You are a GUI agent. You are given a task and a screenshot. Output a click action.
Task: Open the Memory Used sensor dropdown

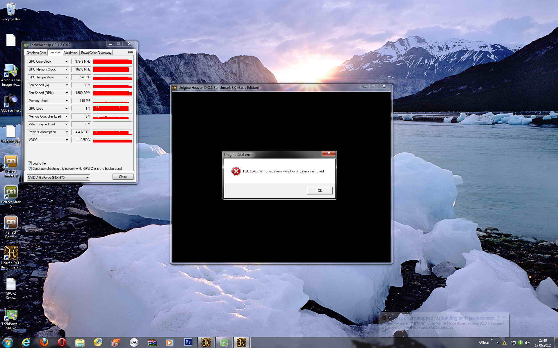(67, 101)
